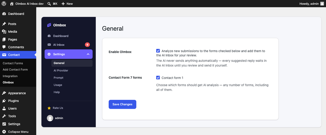This screenshot has width=326, height=135.
Task: Click the Olmbox Settings gear icon
Action: coord(49,54)
